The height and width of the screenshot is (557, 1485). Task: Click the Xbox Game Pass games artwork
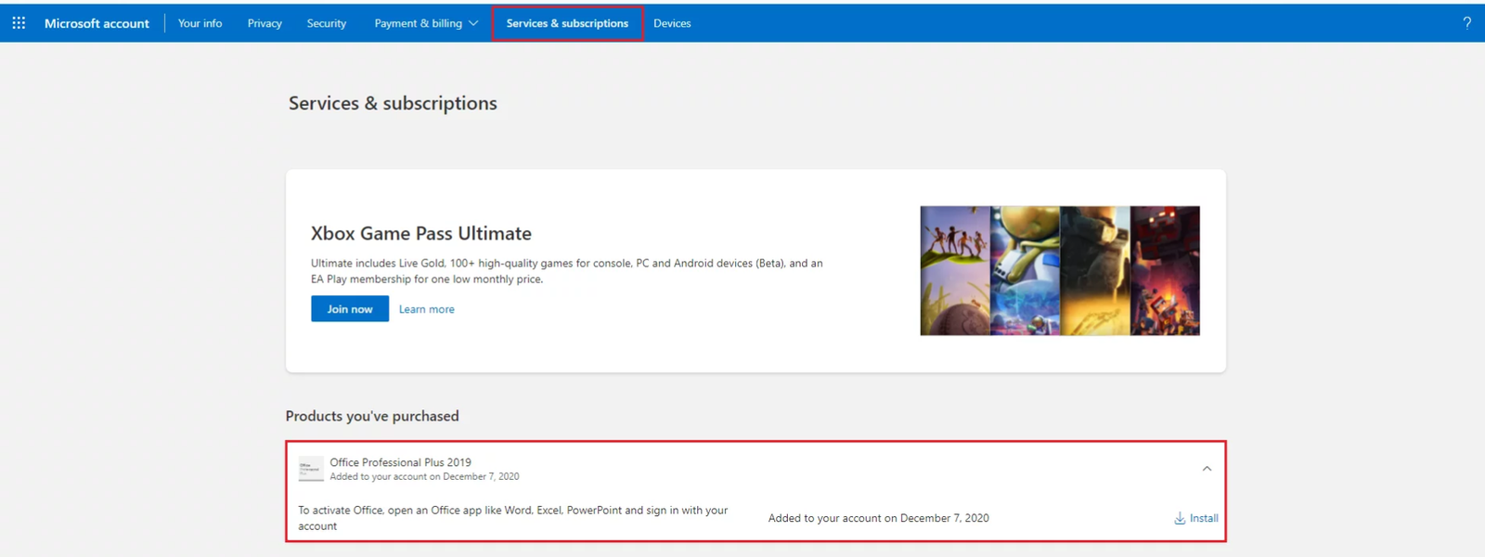[1060, 270]
